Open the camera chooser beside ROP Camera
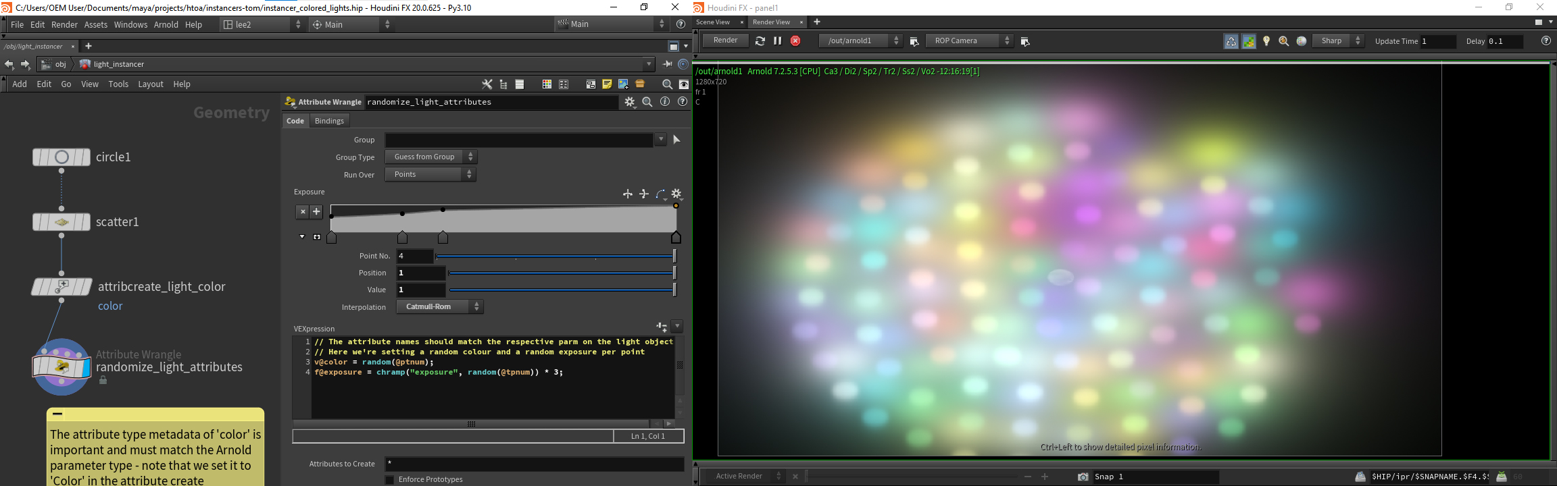The height and width of the screenshot is (486, 1557). pyautogui.click(x=1024, y=41)
